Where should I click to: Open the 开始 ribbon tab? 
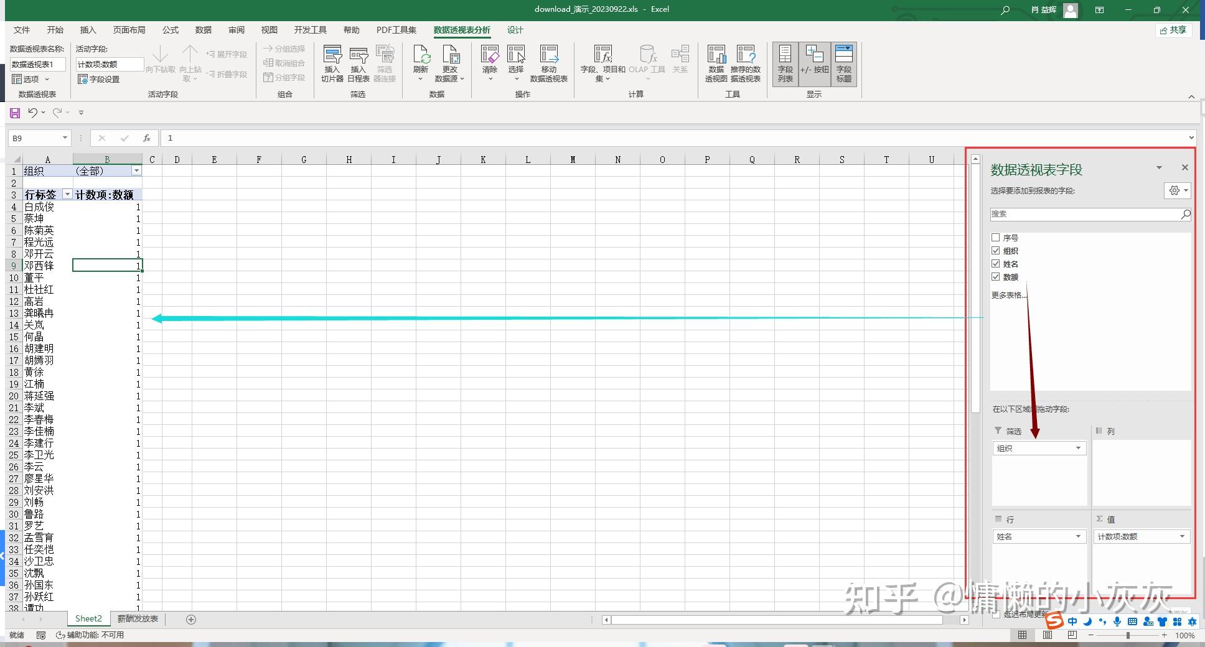click(x=55, y=30)
